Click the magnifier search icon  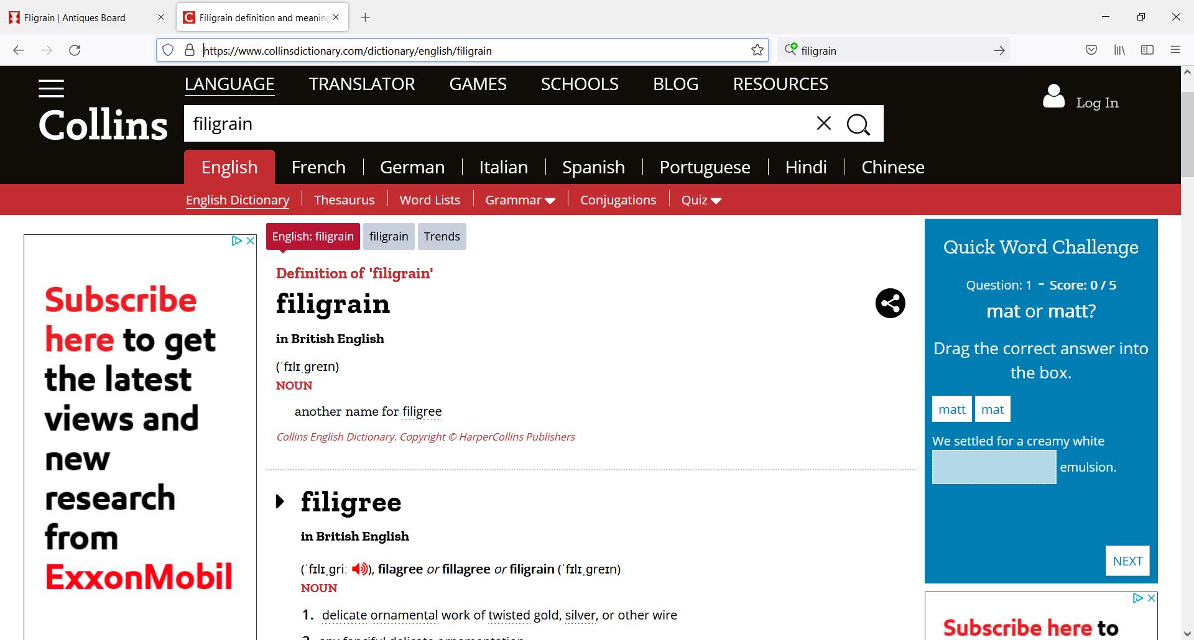click(x=858, y=124)
